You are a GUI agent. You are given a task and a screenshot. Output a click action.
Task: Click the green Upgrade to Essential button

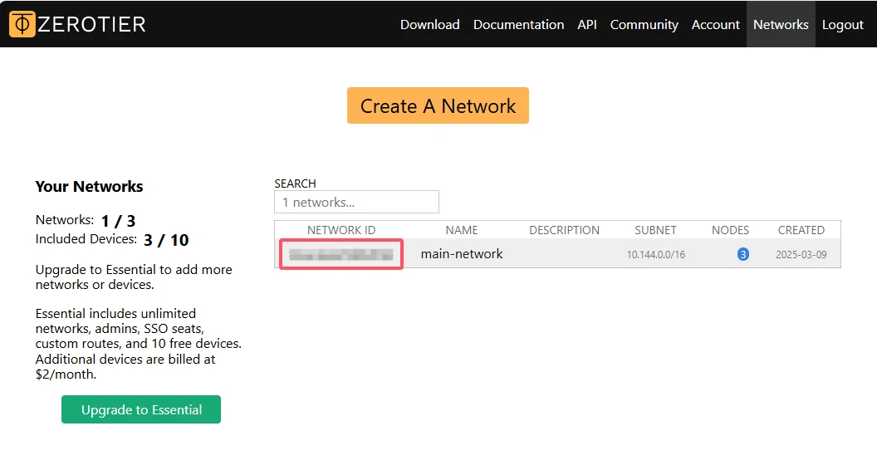pyautogui.click(x=141, y=409)
